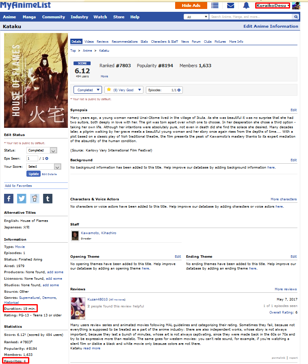Open the Manga menu
308x364 pixels.
(29, 17)
